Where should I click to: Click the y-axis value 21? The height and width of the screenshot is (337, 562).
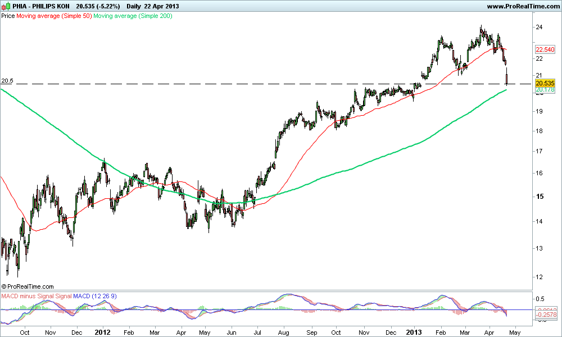539,75
